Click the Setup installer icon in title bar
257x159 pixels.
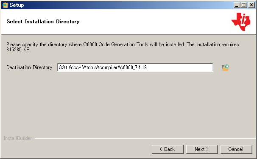5,5
